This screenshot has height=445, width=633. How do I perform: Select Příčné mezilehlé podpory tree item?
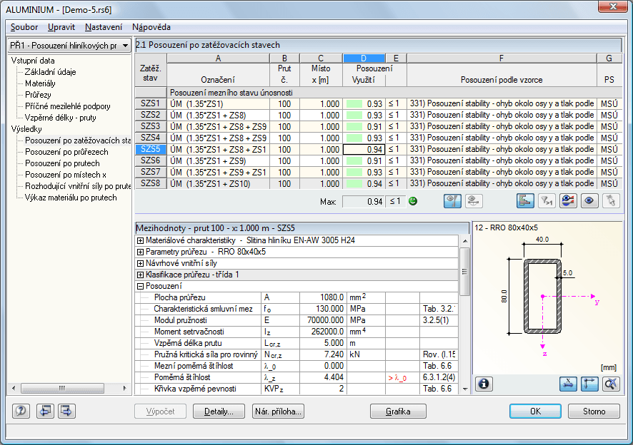(x=67, y=106)
